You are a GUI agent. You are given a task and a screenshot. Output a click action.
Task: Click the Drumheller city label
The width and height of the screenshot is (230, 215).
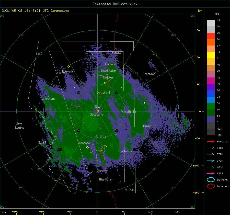click(x=150, y=126)
